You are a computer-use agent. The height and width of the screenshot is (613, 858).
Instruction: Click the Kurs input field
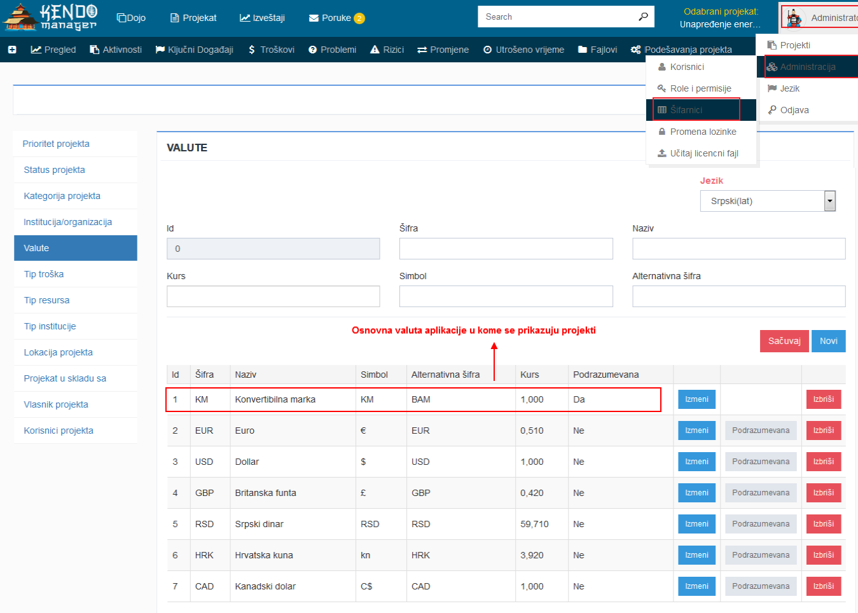point(273,296)
